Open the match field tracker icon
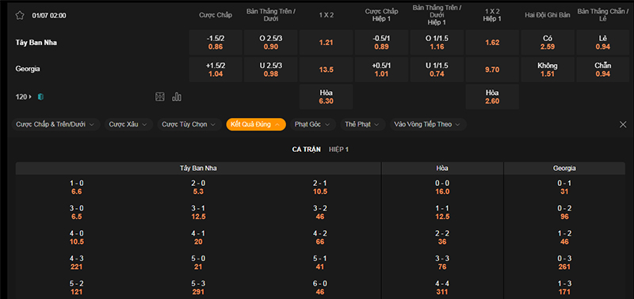Image resolution: width=634 pixels, height=299 pixels. (x=160, y=97)
